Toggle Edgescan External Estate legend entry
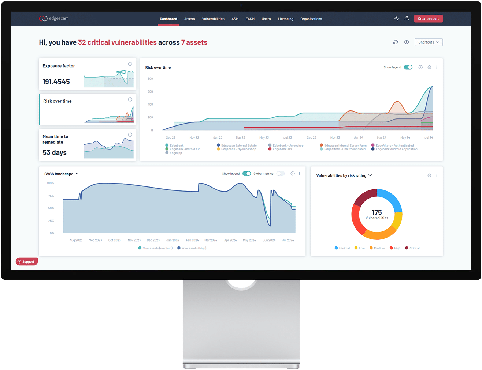 coord(237,146)
